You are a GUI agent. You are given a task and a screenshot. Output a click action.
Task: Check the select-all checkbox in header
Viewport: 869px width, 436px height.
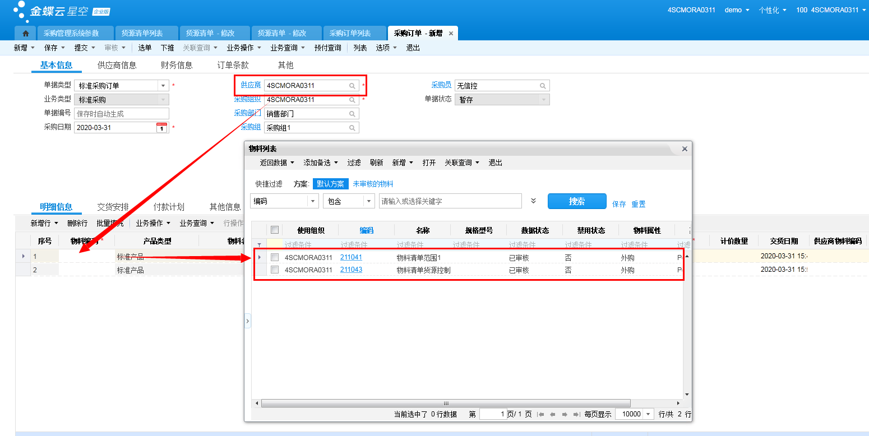[275, 230]
